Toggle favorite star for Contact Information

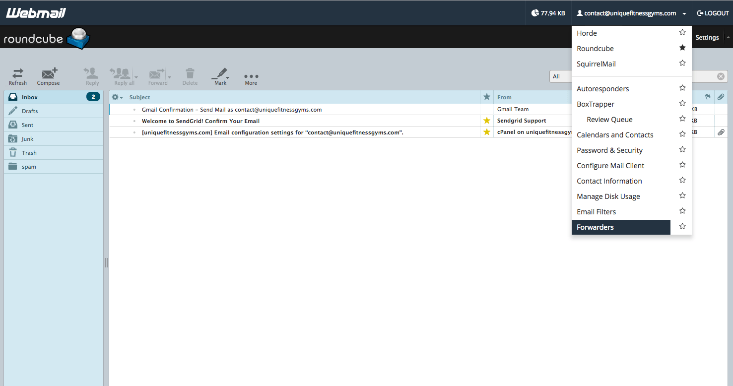[682, 181]
